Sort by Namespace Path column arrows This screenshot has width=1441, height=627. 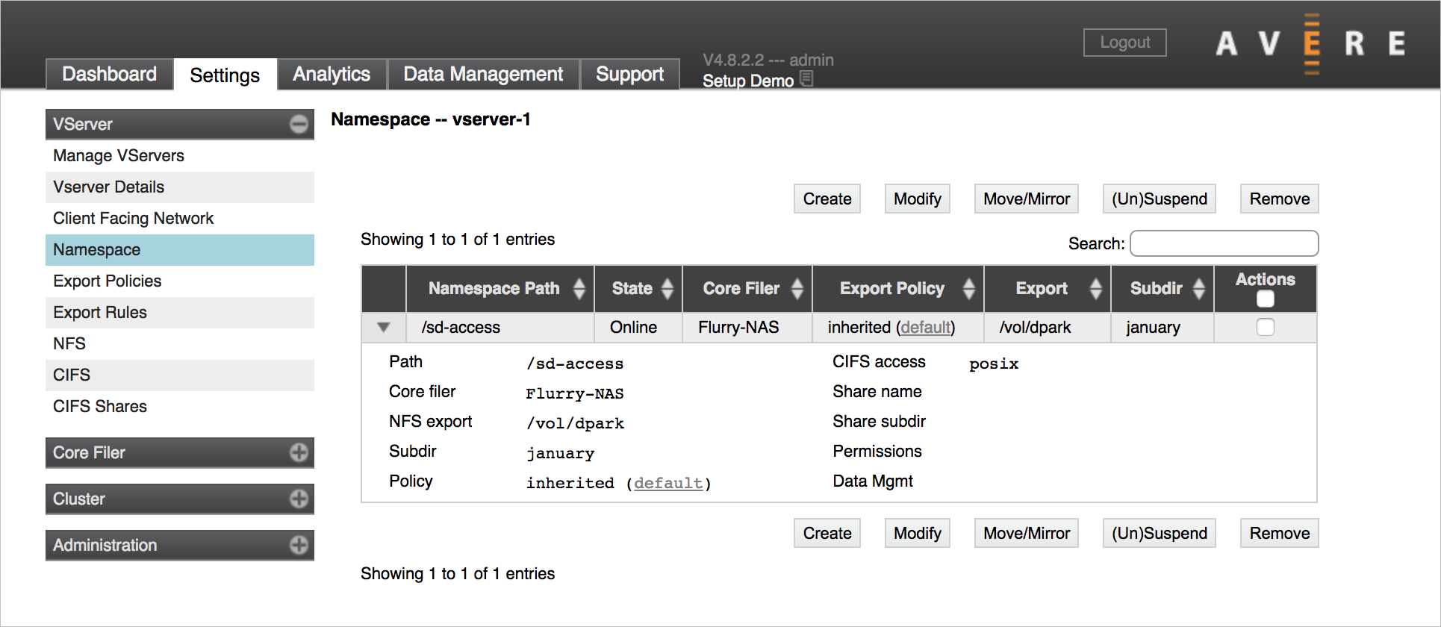point(579,289)
